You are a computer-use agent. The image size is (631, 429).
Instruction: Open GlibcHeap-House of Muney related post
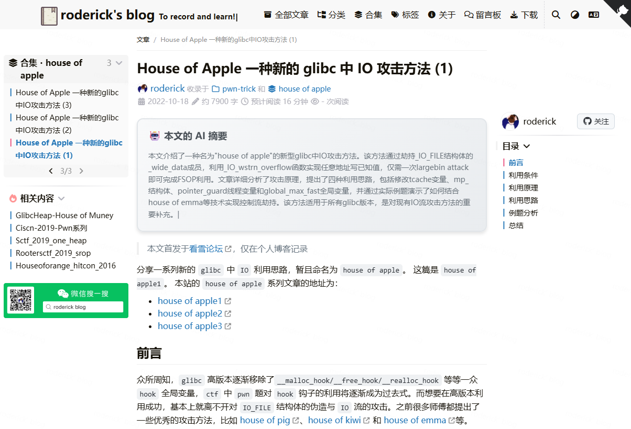click(x=64, y=216)
